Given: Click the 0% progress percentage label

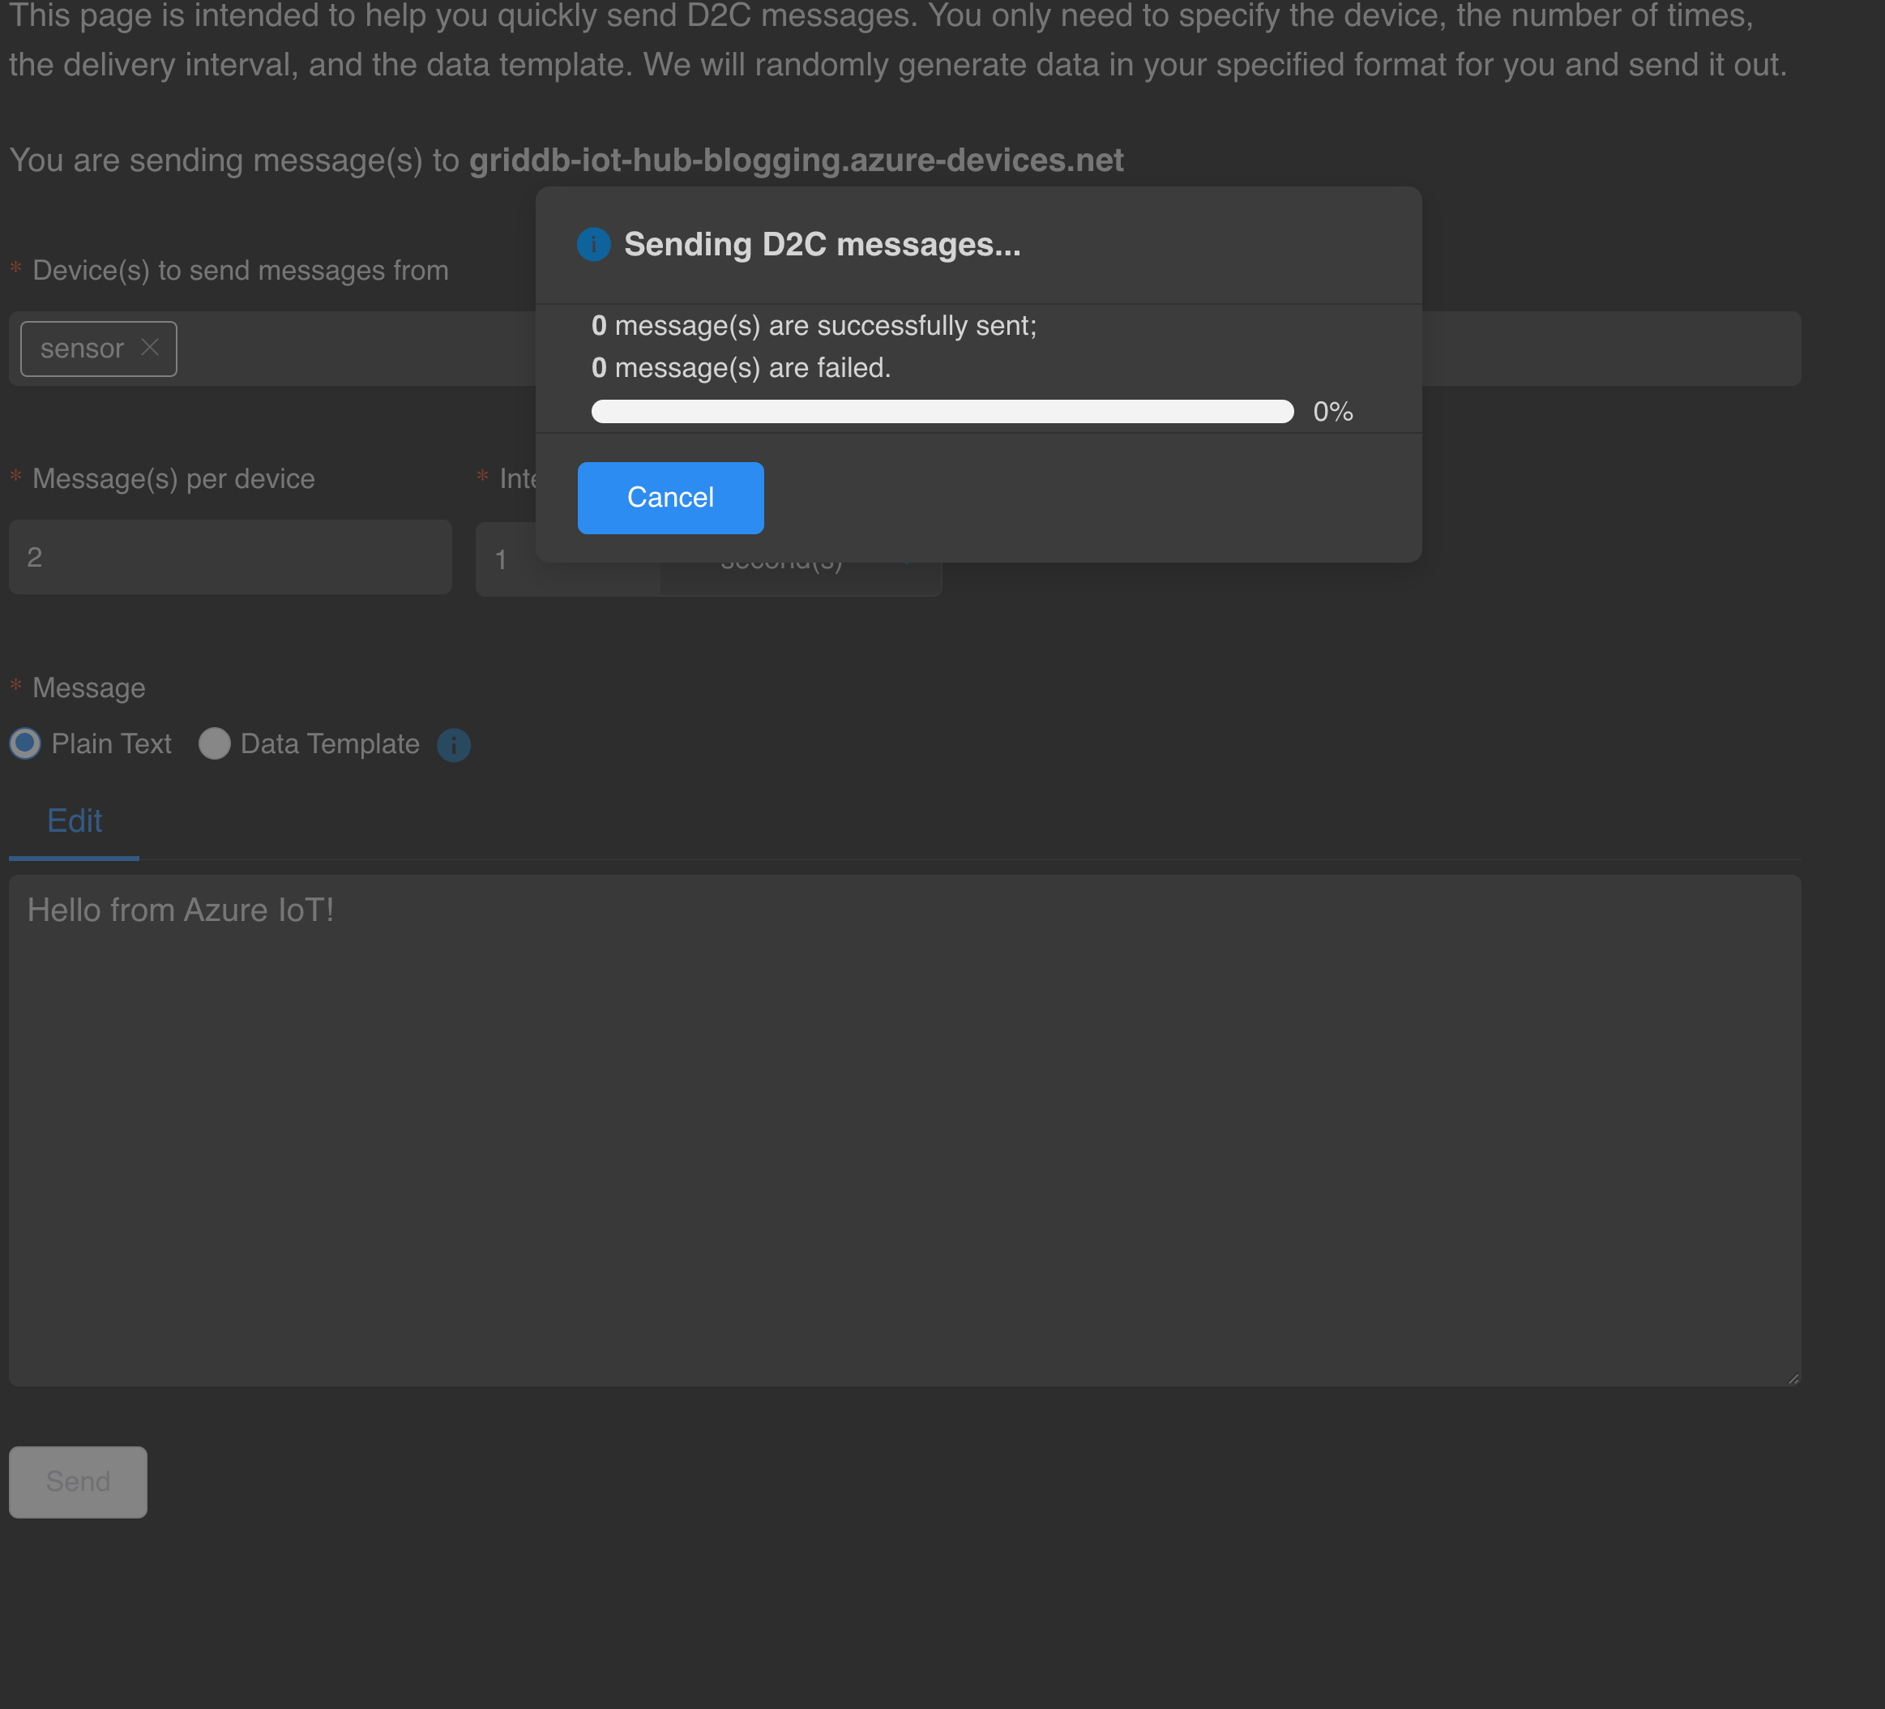Looking at the screenshot, I should (x=1332, y=412).
